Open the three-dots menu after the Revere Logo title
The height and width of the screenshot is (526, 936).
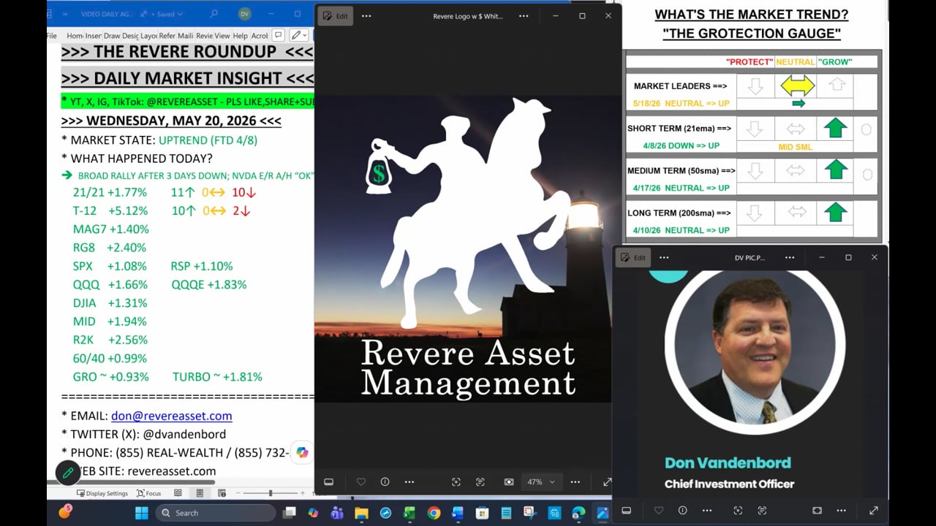[524, 15]
